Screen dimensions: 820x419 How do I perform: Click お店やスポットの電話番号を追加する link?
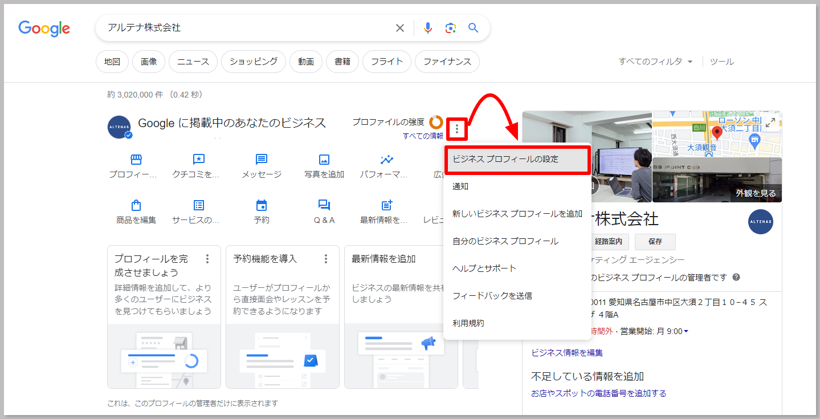(598, 393)
